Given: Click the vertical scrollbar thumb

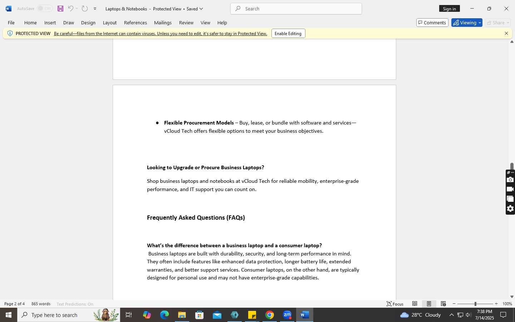Looking at the screenshot, I should point(512,166).
